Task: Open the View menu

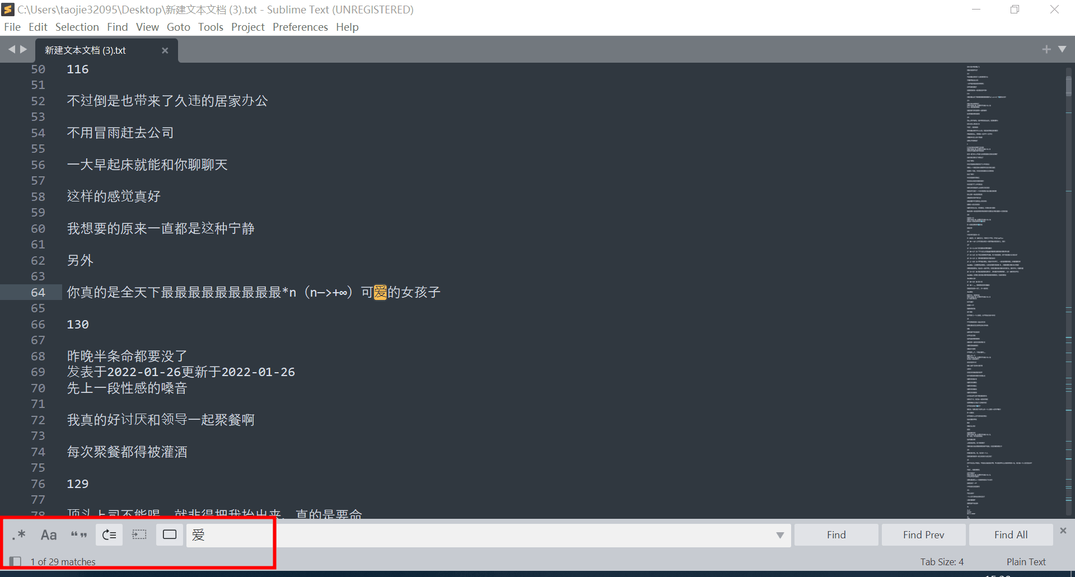Action: click(148, 27)
